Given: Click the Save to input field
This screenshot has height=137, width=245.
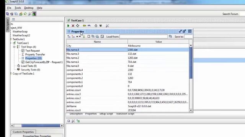Looking at the screenshot, I should (x=188, y=37).
